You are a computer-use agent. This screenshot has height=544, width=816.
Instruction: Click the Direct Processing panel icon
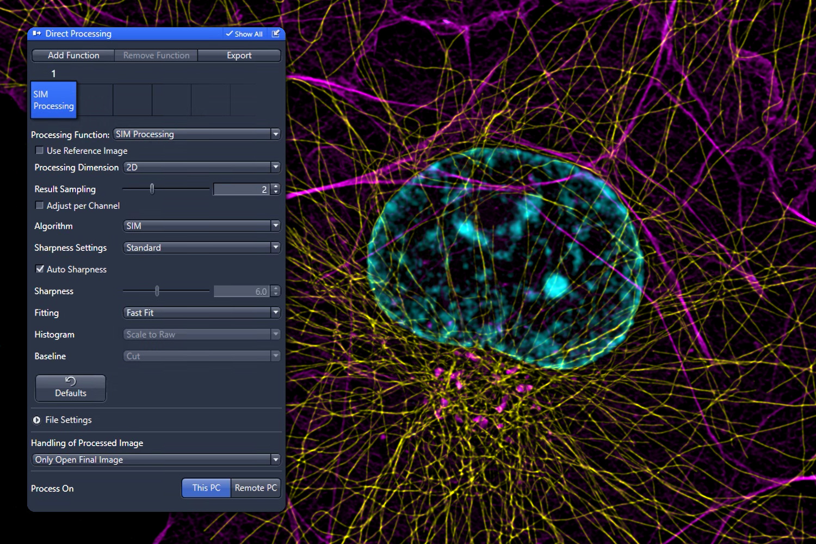tap(36, 34)
